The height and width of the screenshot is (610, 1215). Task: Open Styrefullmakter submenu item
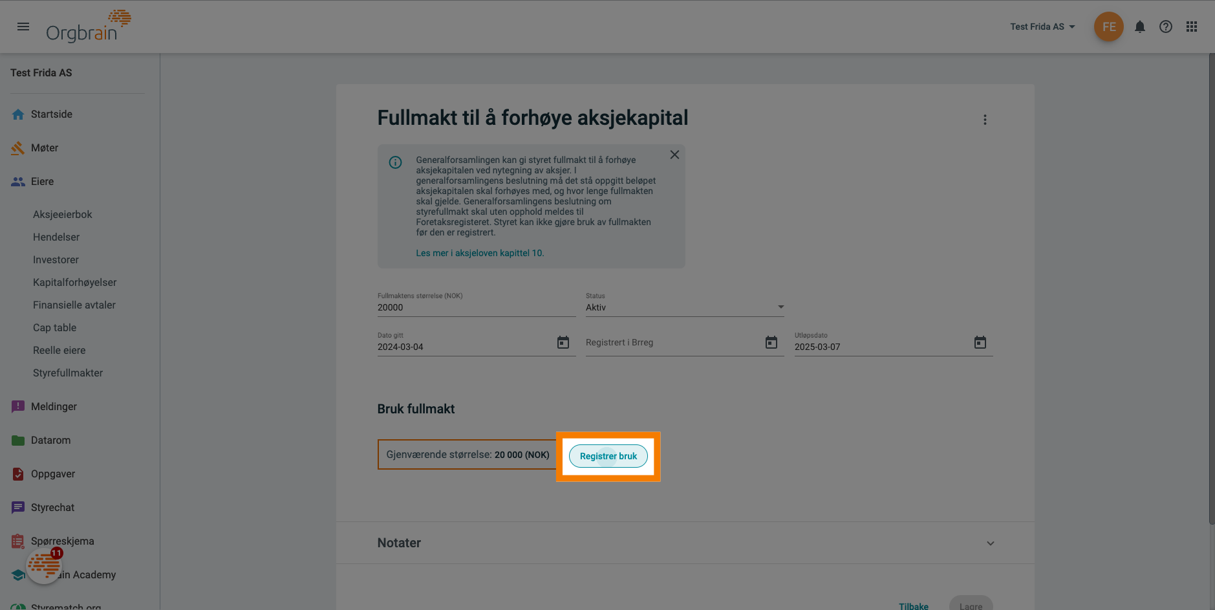[68, 373]
